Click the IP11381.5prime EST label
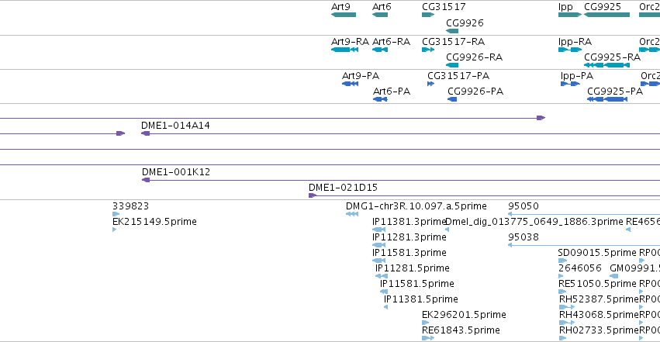The width and height of the screenshot is (660, 342). (420, 299)
